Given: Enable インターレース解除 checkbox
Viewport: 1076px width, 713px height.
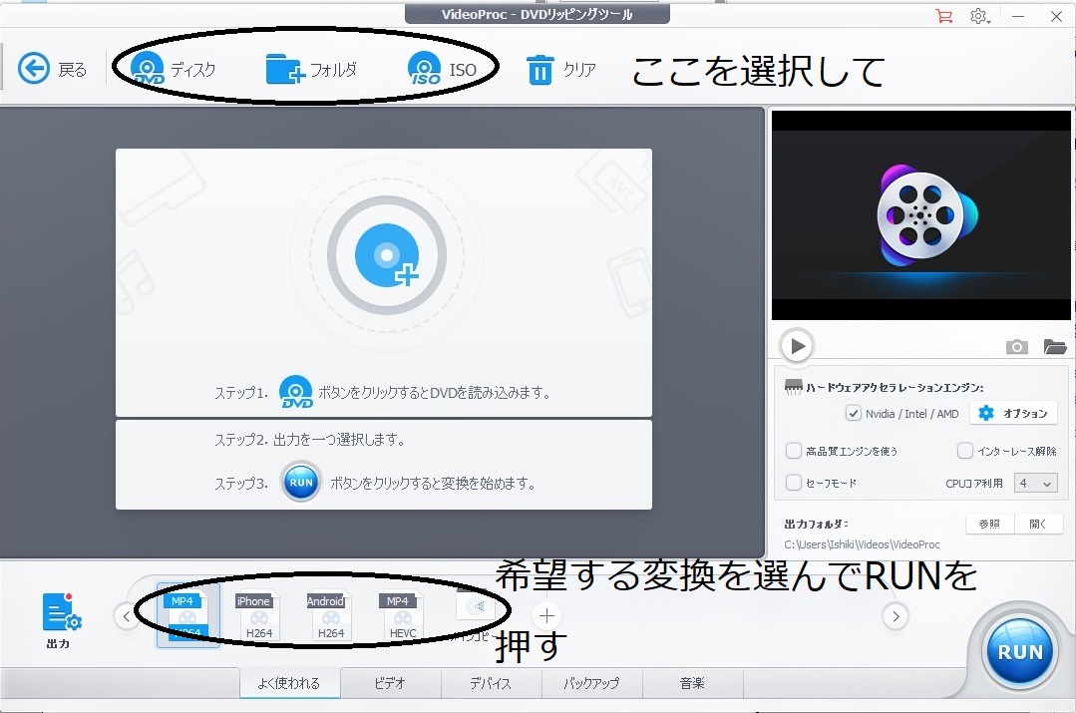Looking at the screenshot, I should pyautogui.click(x=965, y=451).
